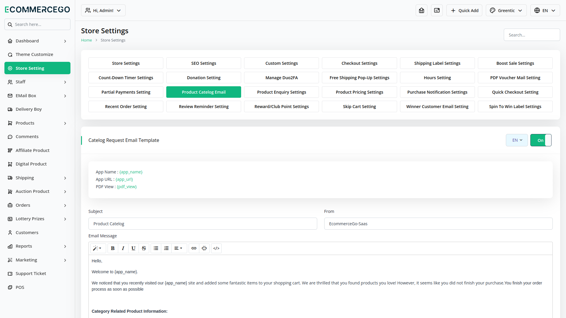
Task: Switch to the SEO Settings tab
Action: pos(204,63)
